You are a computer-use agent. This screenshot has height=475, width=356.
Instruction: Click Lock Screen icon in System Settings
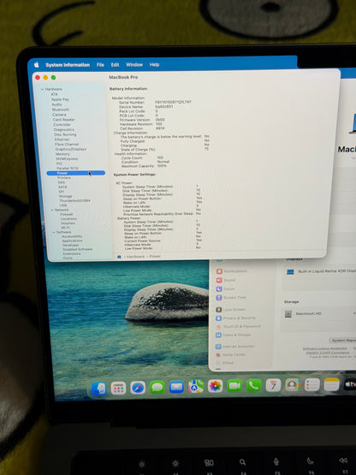pos(219,310)
